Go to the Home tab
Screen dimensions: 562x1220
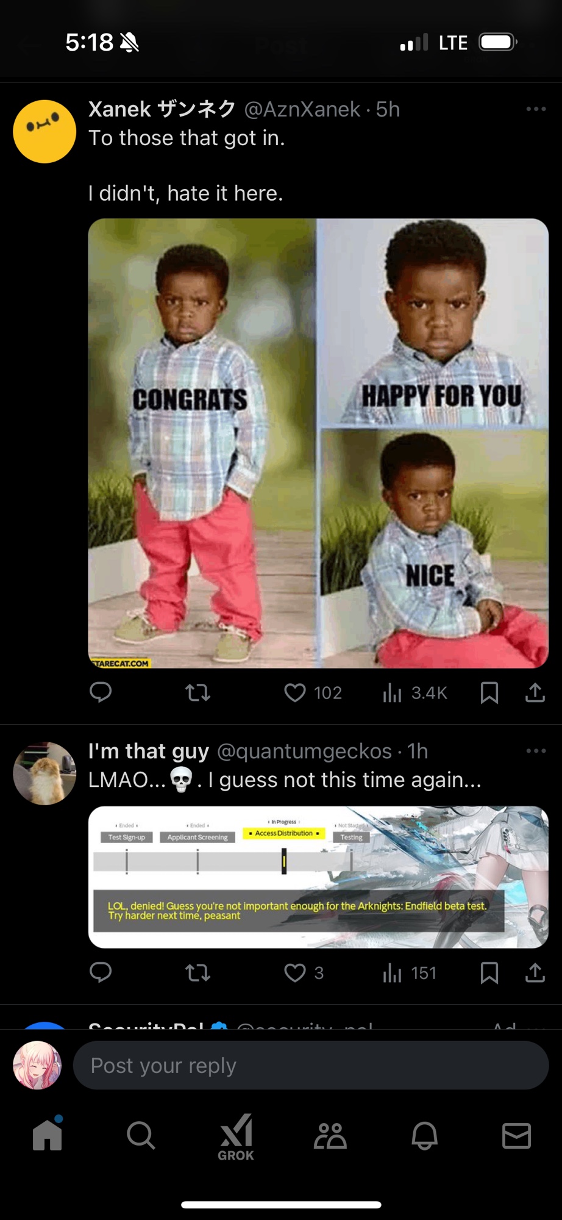point(48,1135)
